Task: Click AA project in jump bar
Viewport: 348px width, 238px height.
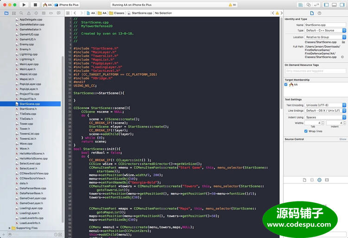Action: pos(91,13)
